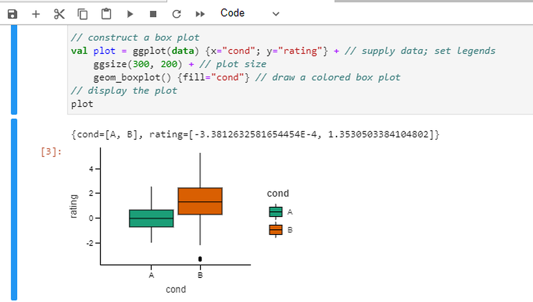533x302 pixels.
Task: Click the 'cond' legend title
Action: coord(278,194)
